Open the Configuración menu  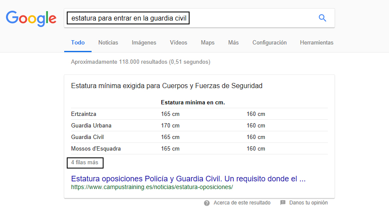pyautogui.click(x=269, y=43)
